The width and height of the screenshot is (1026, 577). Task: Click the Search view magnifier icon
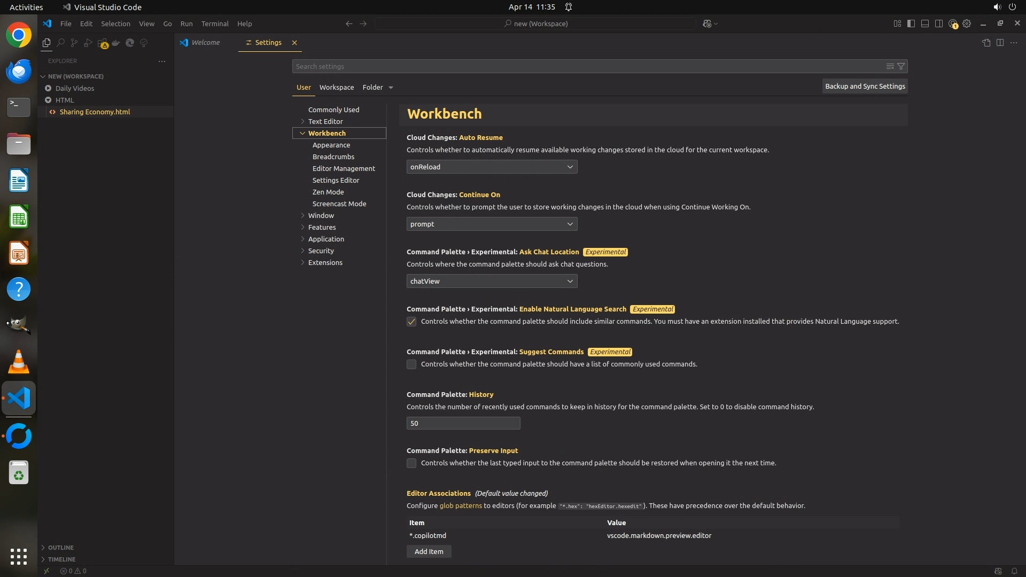[60, 43]
